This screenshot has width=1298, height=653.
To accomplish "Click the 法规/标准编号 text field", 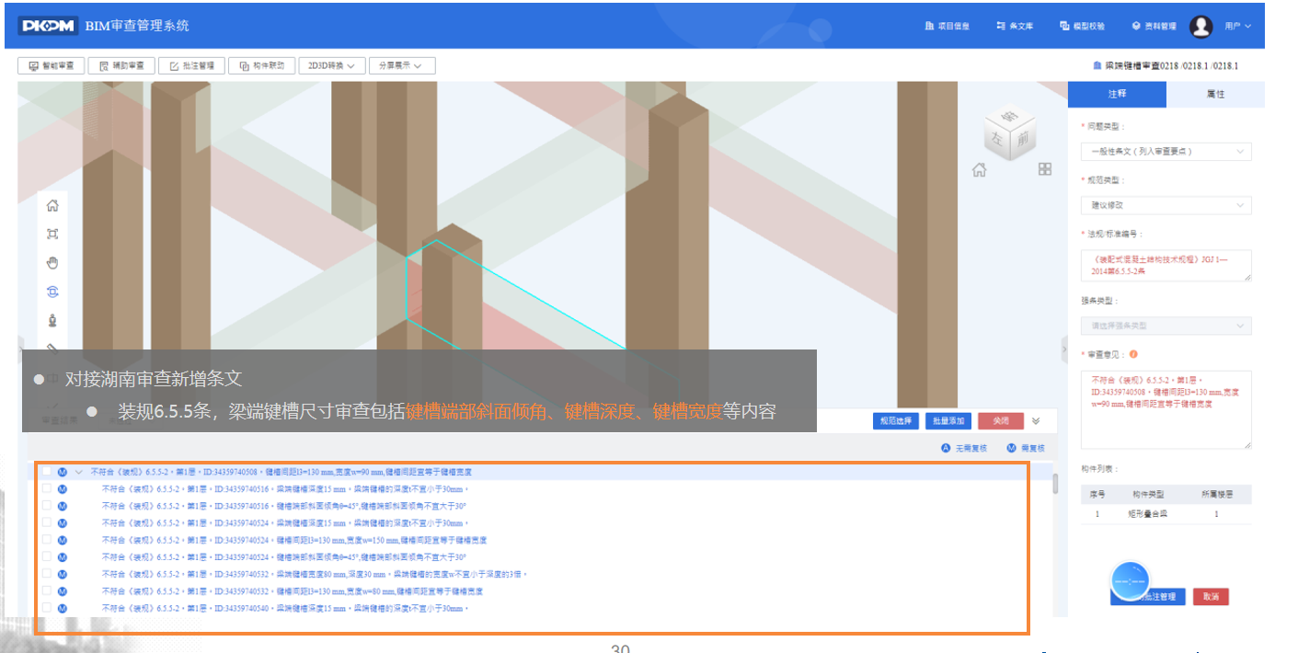I will click(x=1166, y=266).
